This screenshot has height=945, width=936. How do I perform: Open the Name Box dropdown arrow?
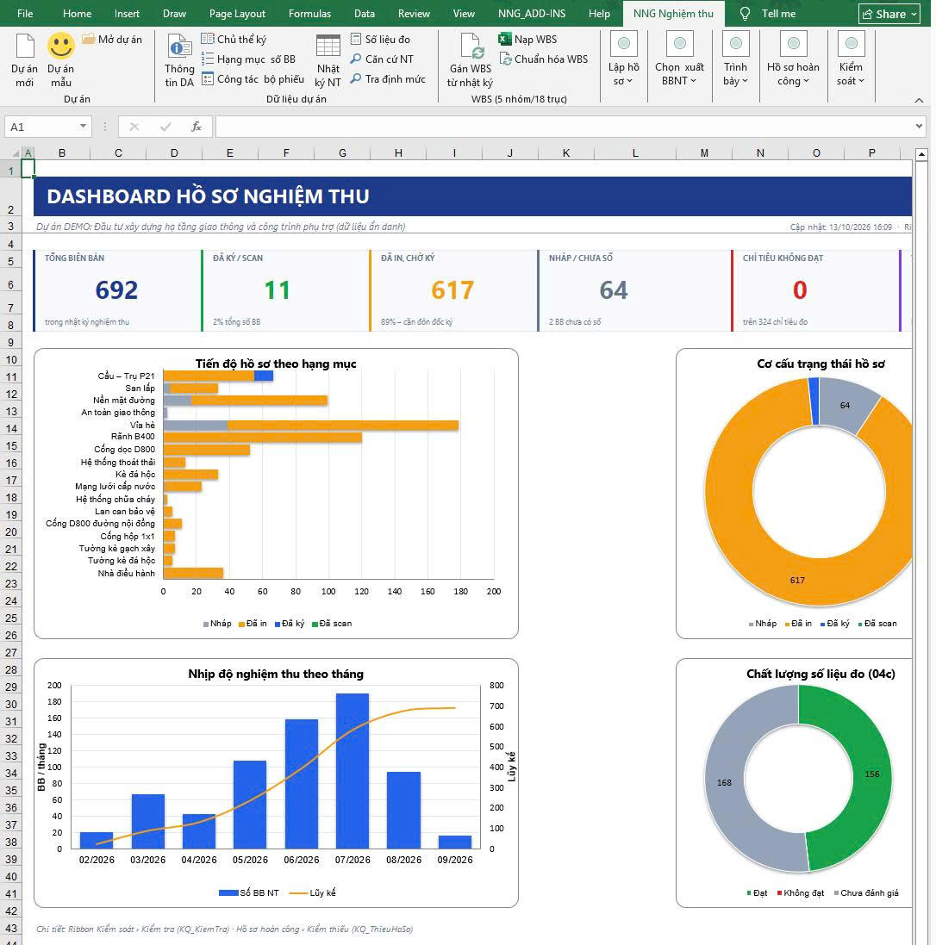(83, 127)
